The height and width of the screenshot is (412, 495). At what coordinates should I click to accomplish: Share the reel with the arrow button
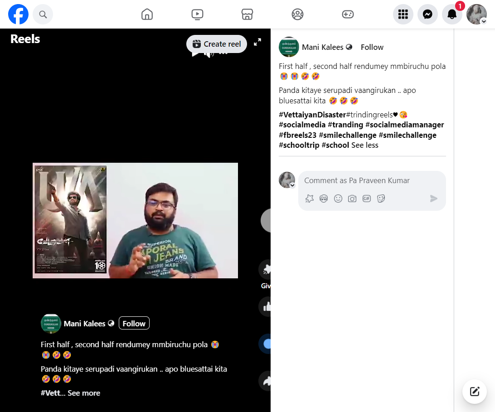pyautogui.click(x=266, y=381)
